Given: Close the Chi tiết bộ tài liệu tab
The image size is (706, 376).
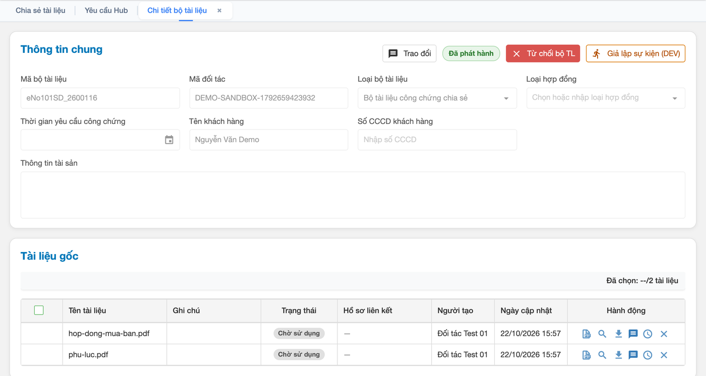Looking at the screenshot, I should (x=219, y=10).
